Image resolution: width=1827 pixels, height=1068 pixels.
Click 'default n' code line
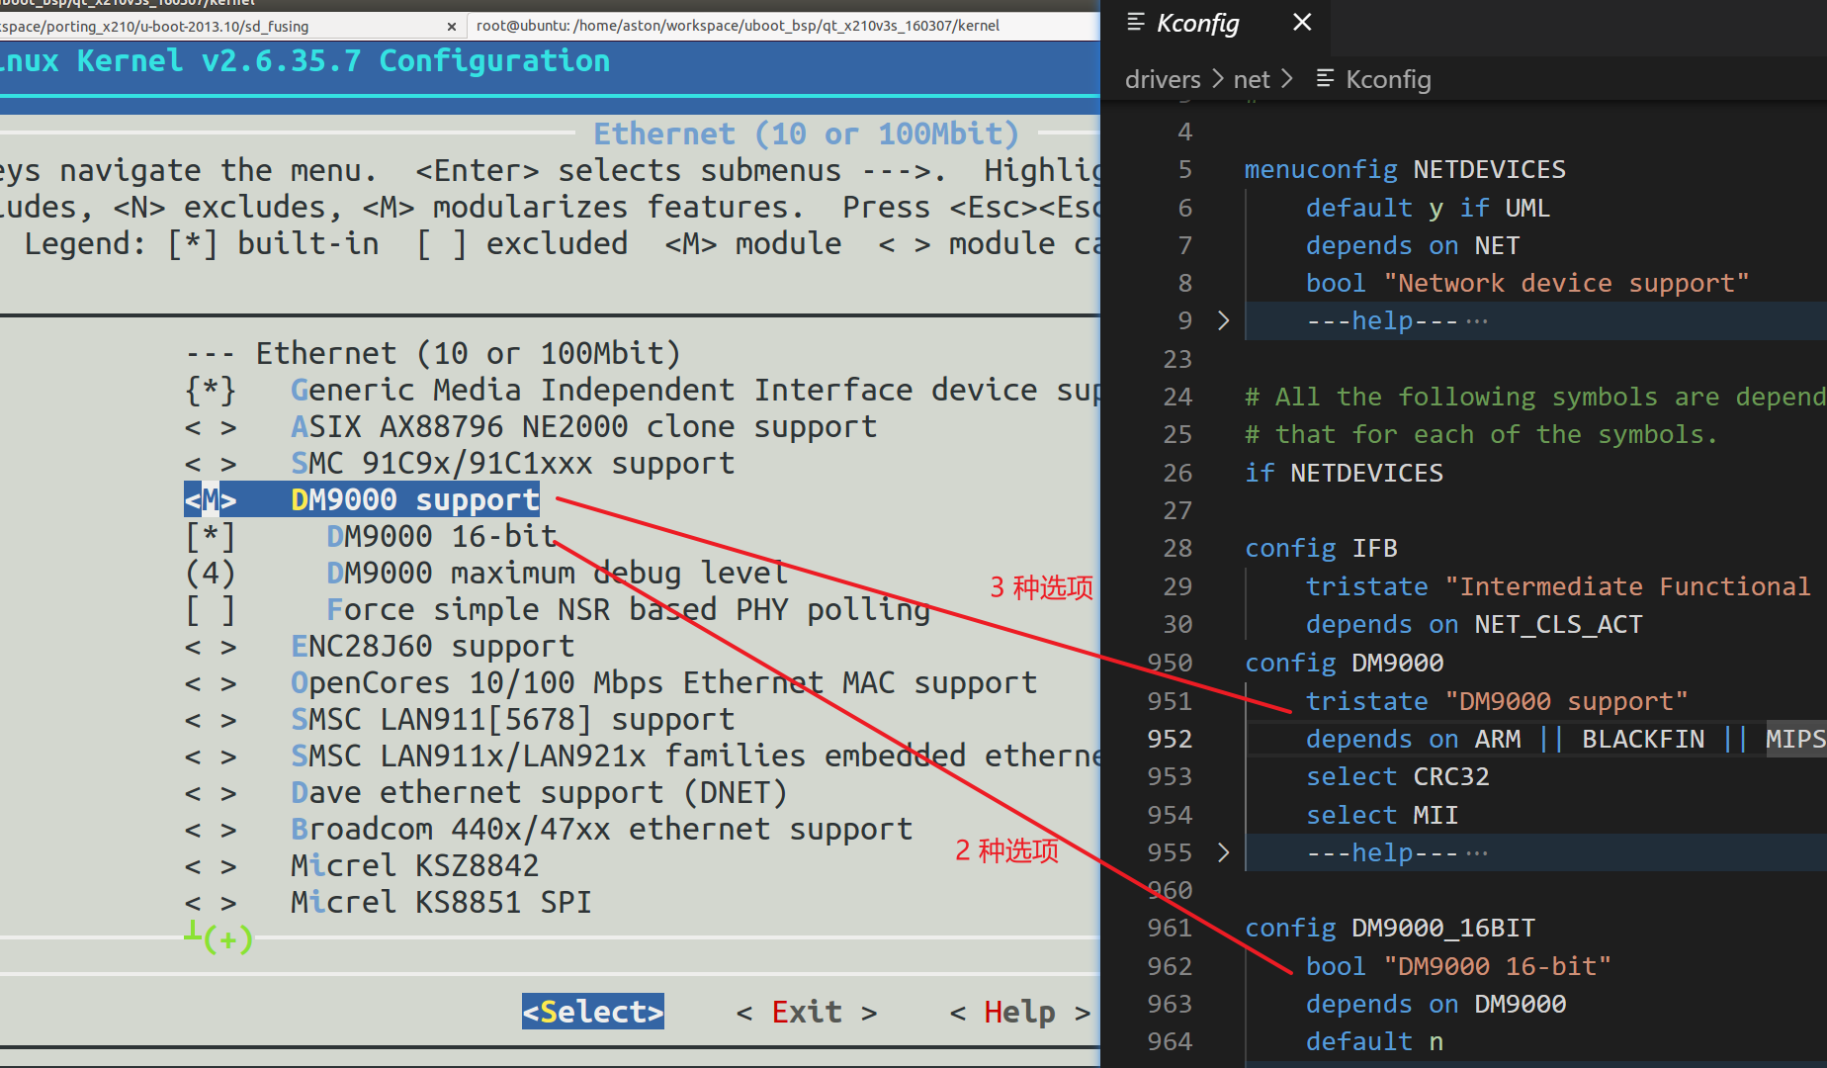click(x=1374, y=1041)
